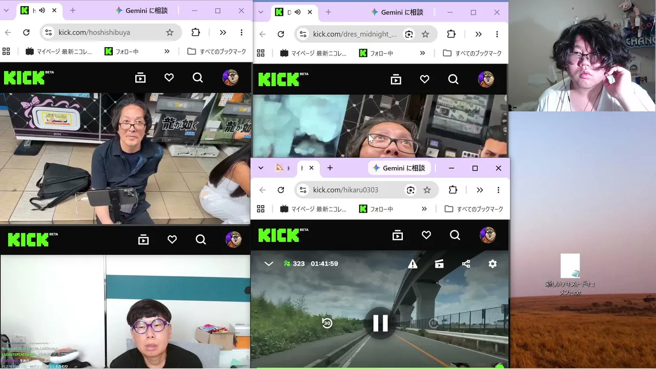
Task: Open the profile avatar above the purple-glasses streamer
Action: (x=234, y=239)
